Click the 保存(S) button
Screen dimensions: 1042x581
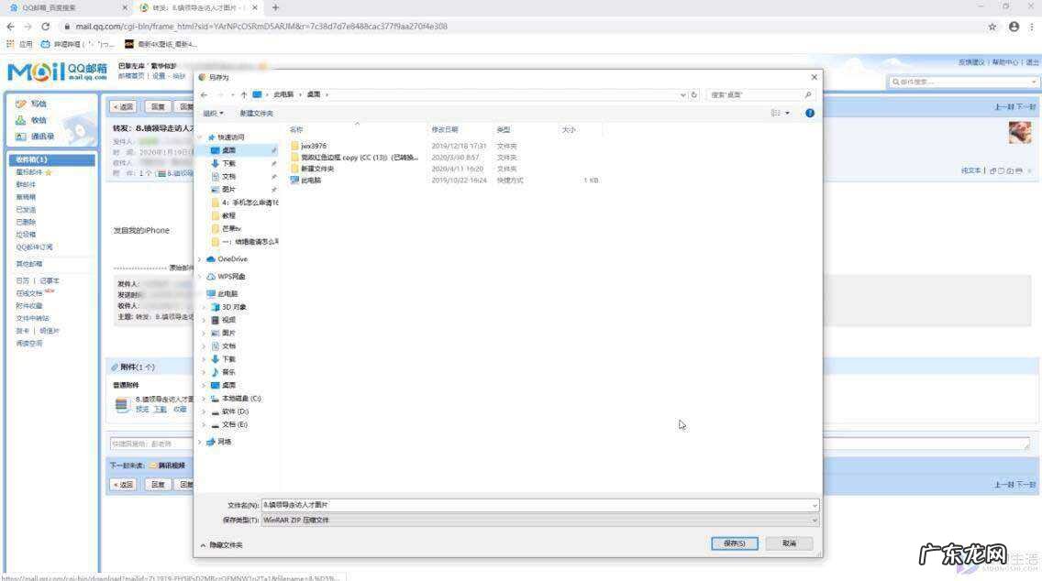735,543
